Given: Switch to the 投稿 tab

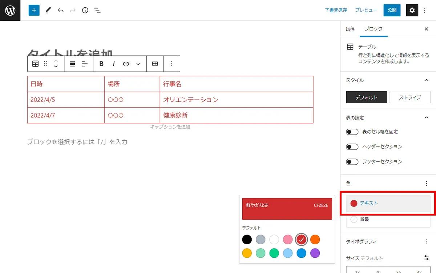Looking at the screenshot, I should click(x=350, y=29).
